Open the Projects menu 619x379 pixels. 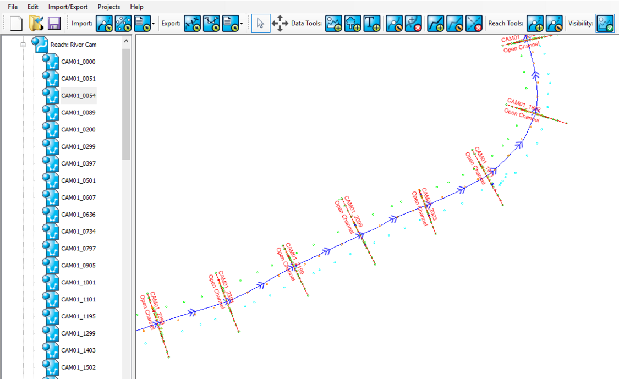tap(108, 7)
